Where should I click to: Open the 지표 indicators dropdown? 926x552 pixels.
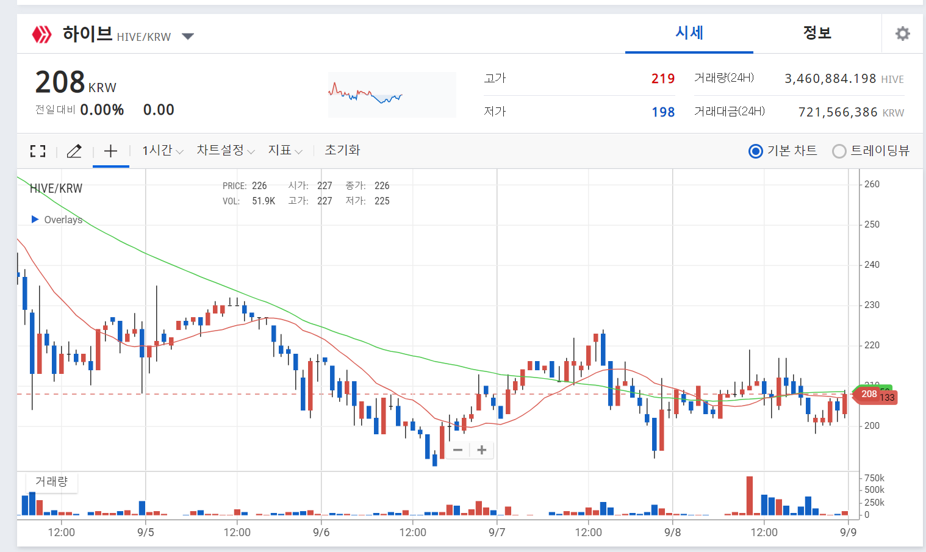[x=285, y=151]
